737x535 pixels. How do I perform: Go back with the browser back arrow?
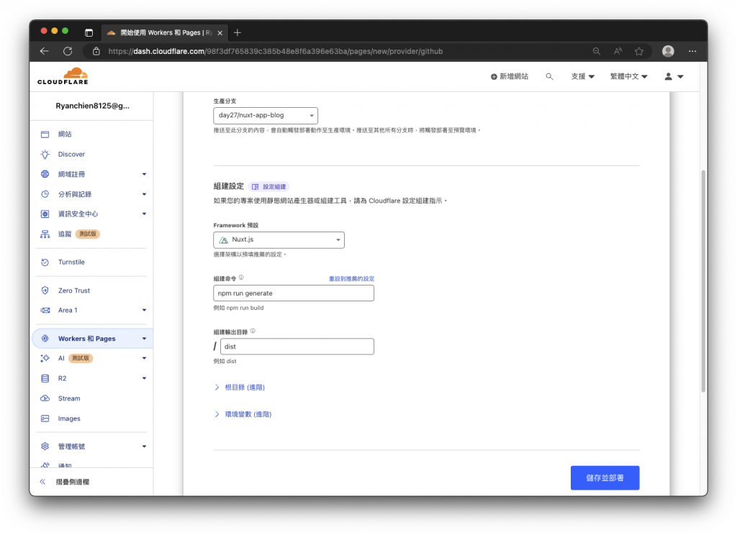click(x=44, y=51)
